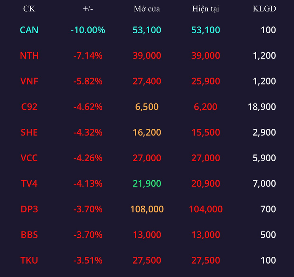
Task: Select the SHE ticker
Action: [x=29, y=132]
